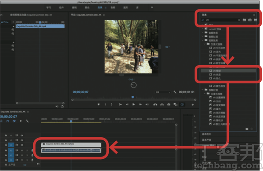Image resolution: width=263 pixels, height=171 pixels.
Task: Hide track V3 with its eye icon
Action: [22, 136]
